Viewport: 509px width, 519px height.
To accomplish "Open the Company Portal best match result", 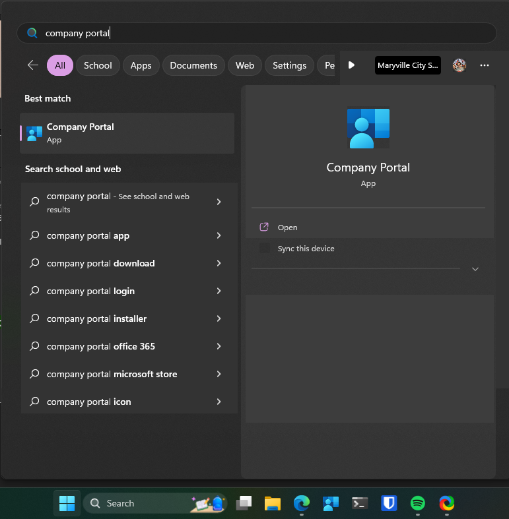I will 127,133.
